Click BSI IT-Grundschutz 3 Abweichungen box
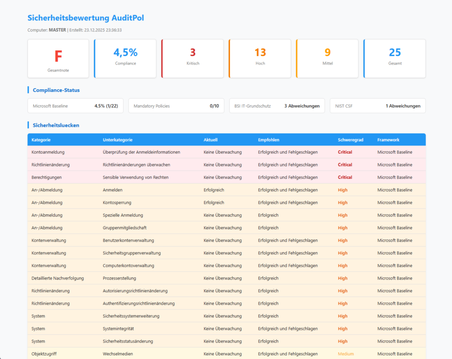The width and height of the screenshot is (452, 359). pos(277,106)
